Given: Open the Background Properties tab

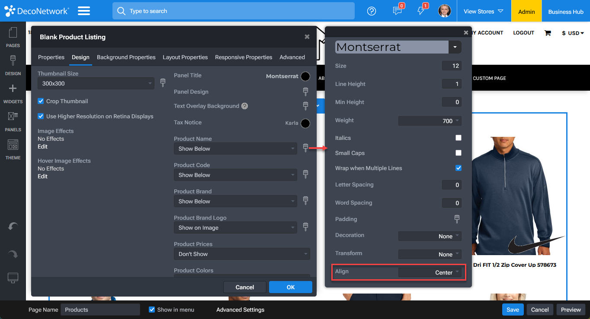Looking at the screenshot, I should pyautogui.click(x=126, y=57).
